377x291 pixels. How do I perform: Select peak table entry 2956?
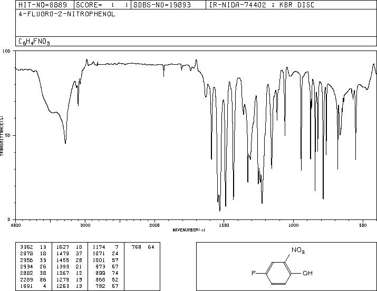[x=26, y=260]
